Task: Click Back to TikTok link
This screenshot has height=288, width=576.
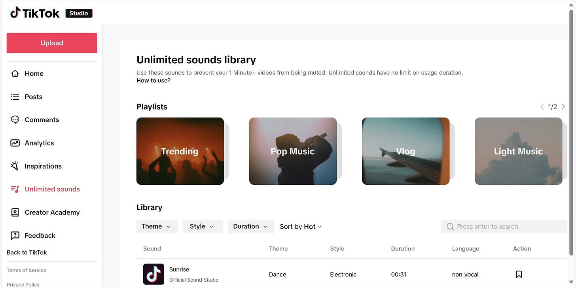Action: [x=27, y=252]
